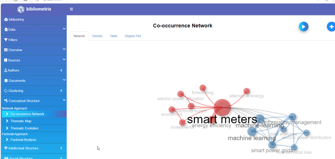The image size is (335, 159).
Task: Toggle the hamburger sidebar menu
Action: (71, 9)
